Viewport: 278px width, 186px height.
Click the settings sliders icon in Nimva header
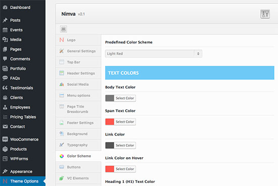265,14
